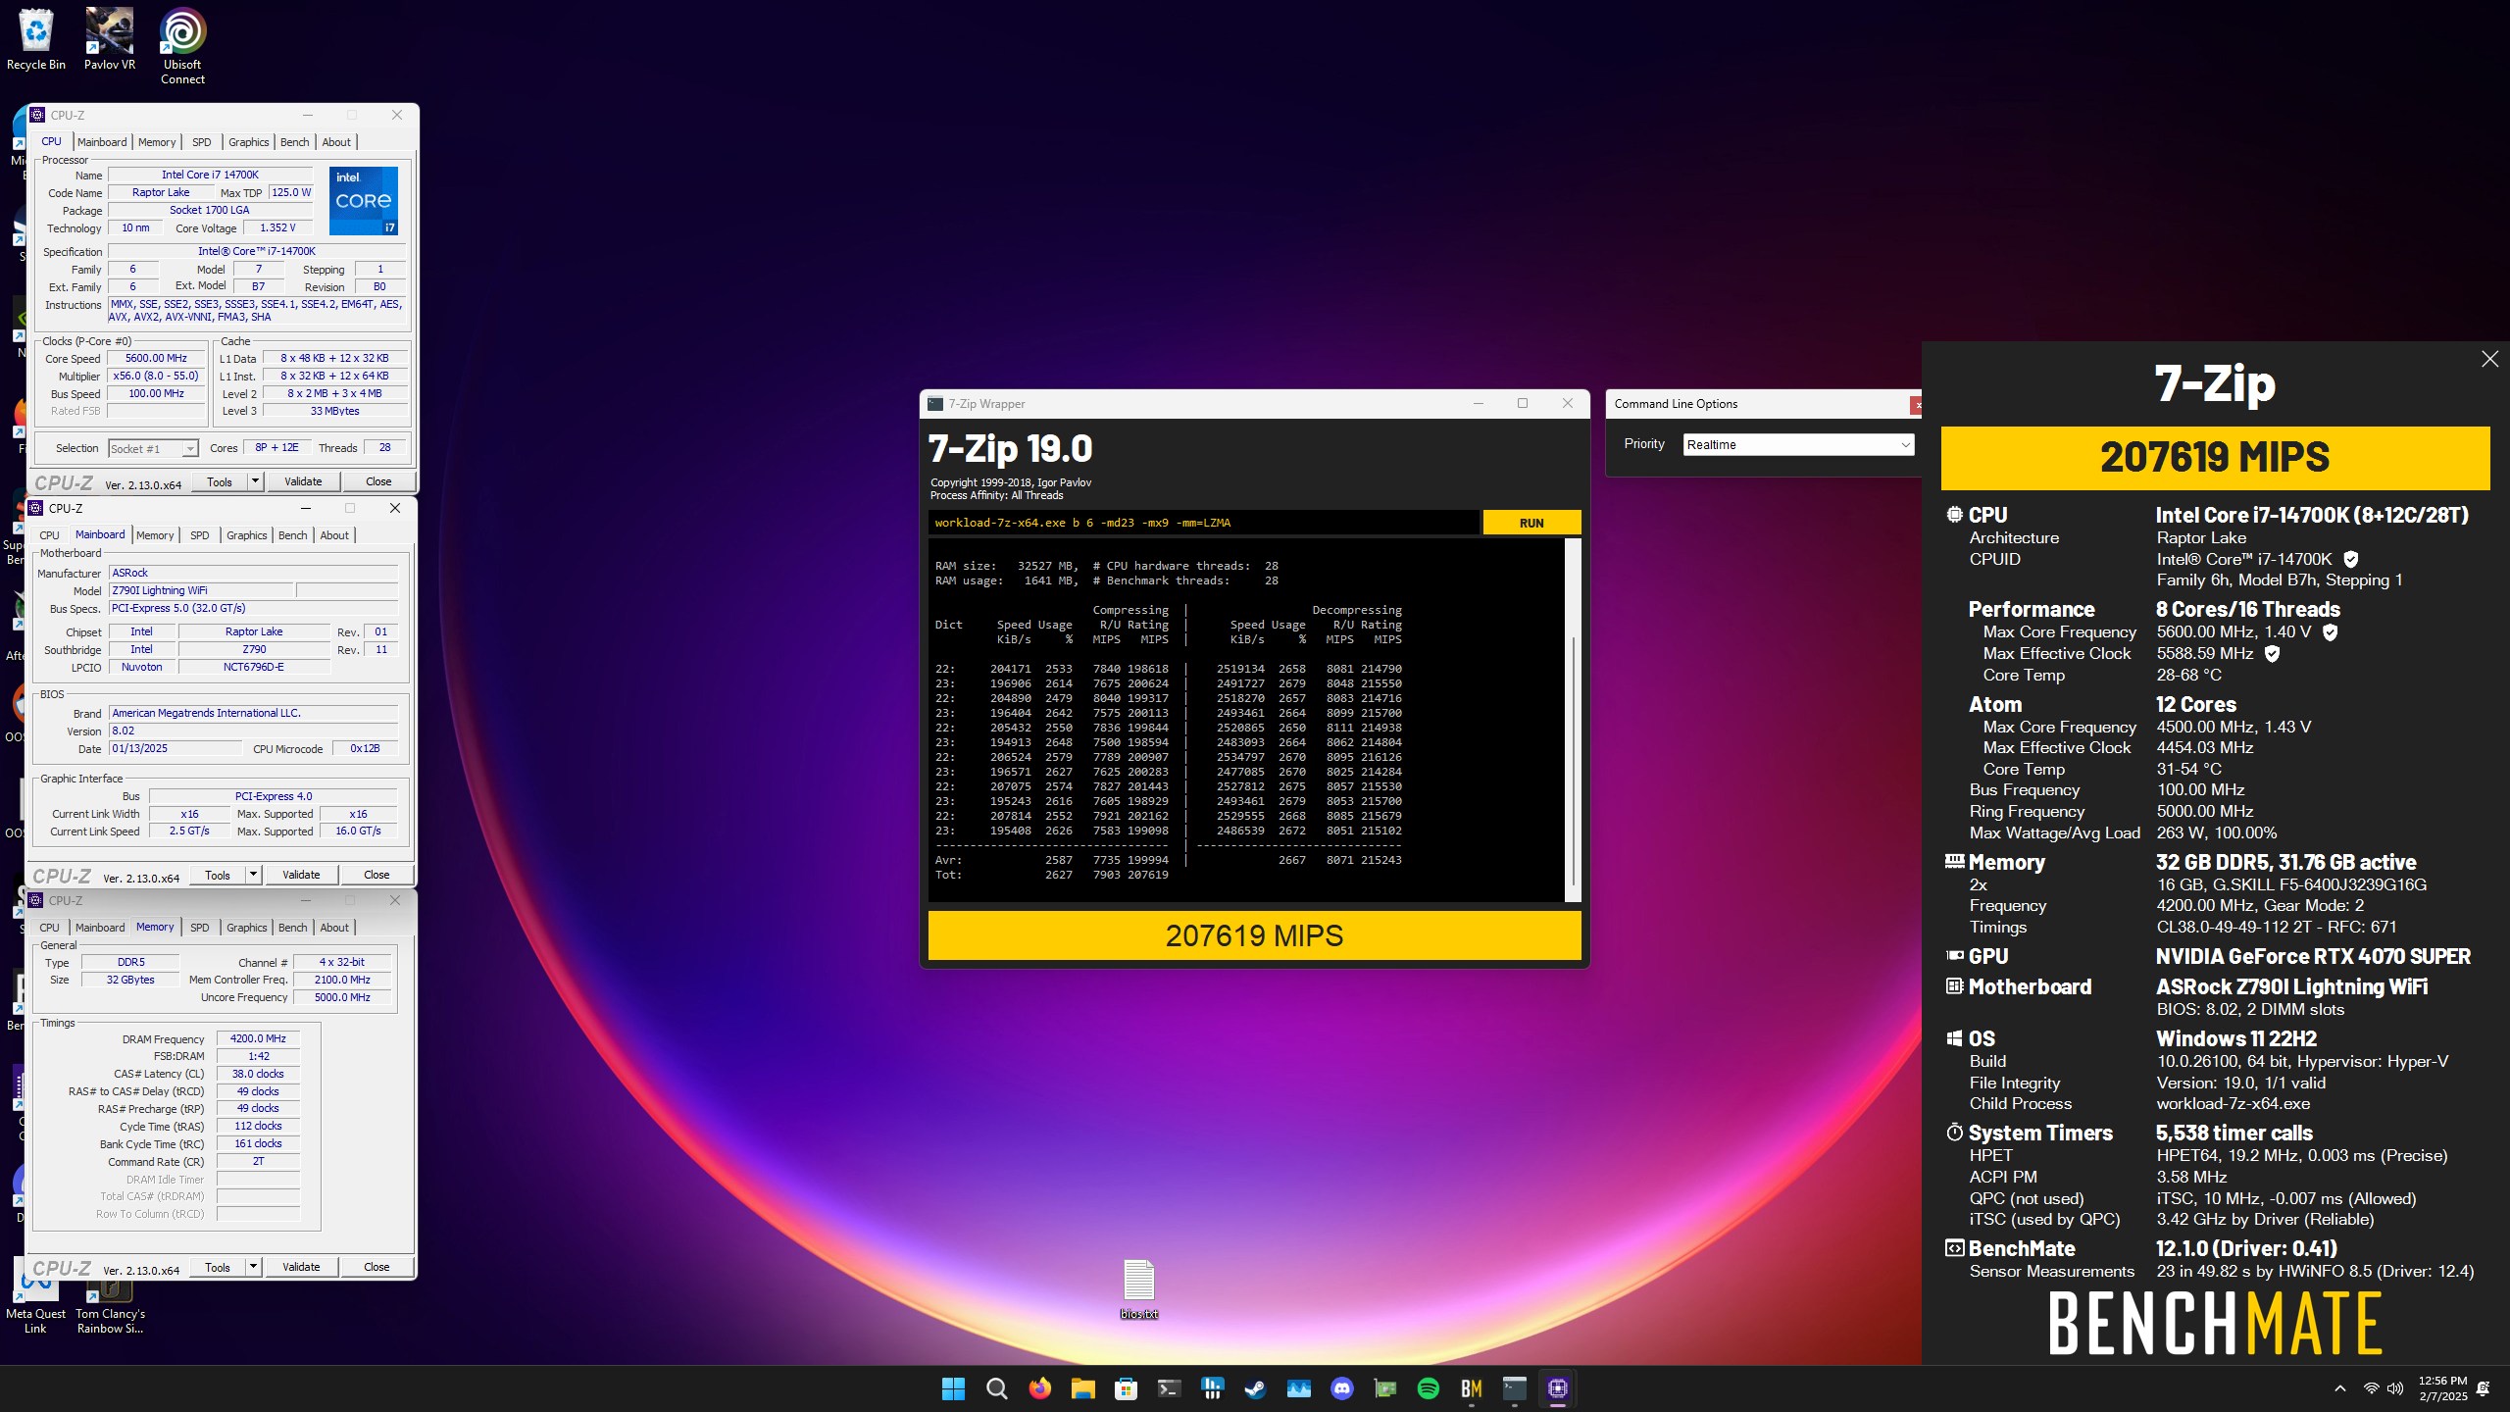Open Microsoft Store from the taskbar

point(1126,1388)
